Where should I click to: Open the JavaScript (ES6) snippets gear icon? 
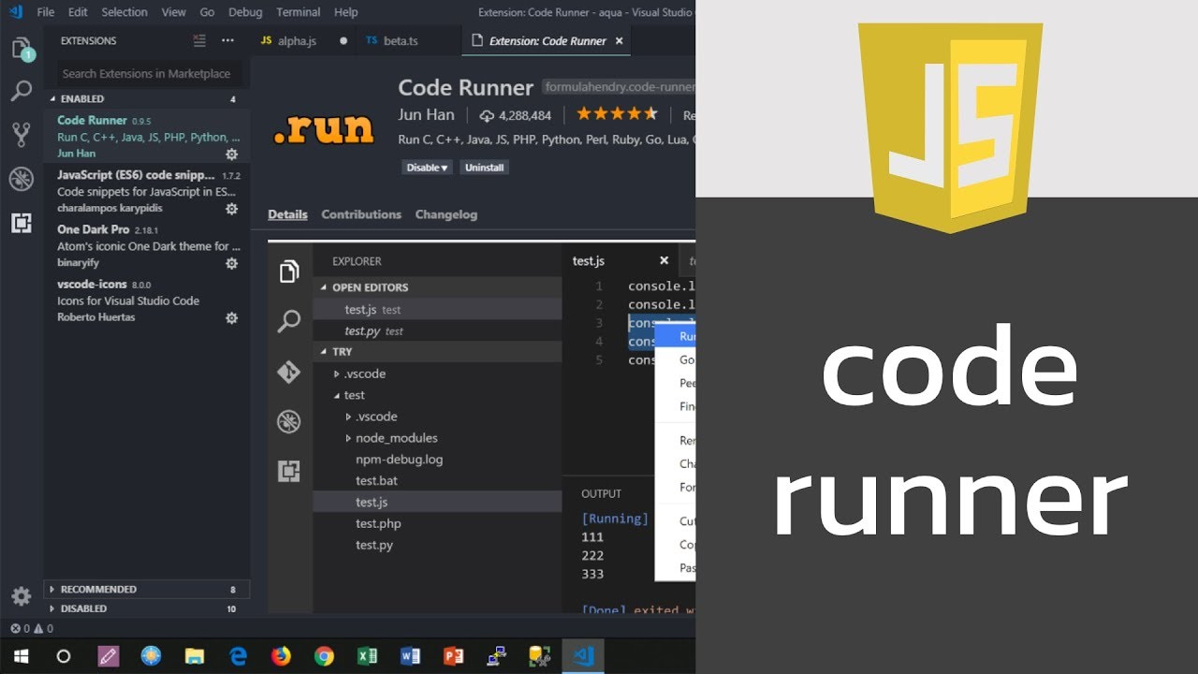click(x=232, y=209)
